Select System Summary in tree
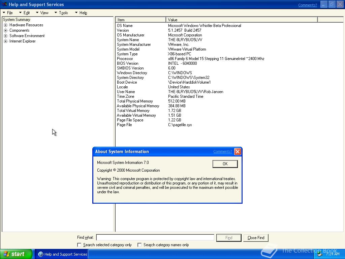The width and height of the screenshot is (345, 259). pyautogui.click(x=17, y=20)
